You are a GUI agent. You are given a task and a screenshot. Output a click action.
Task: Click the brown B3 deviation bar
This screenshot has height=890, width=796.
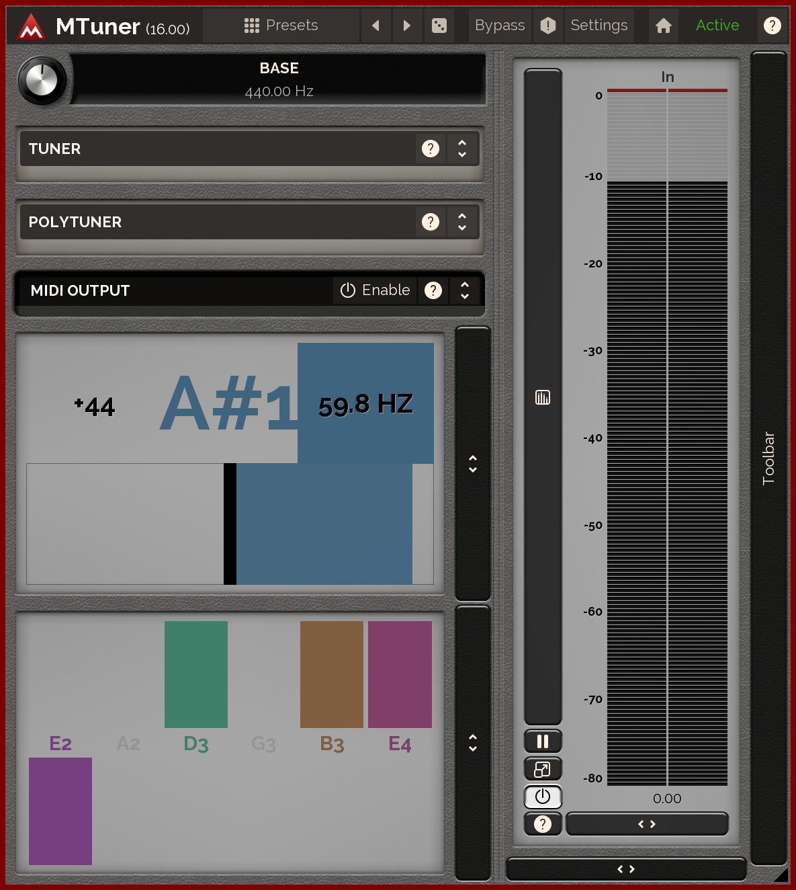[x=332, y=674]
